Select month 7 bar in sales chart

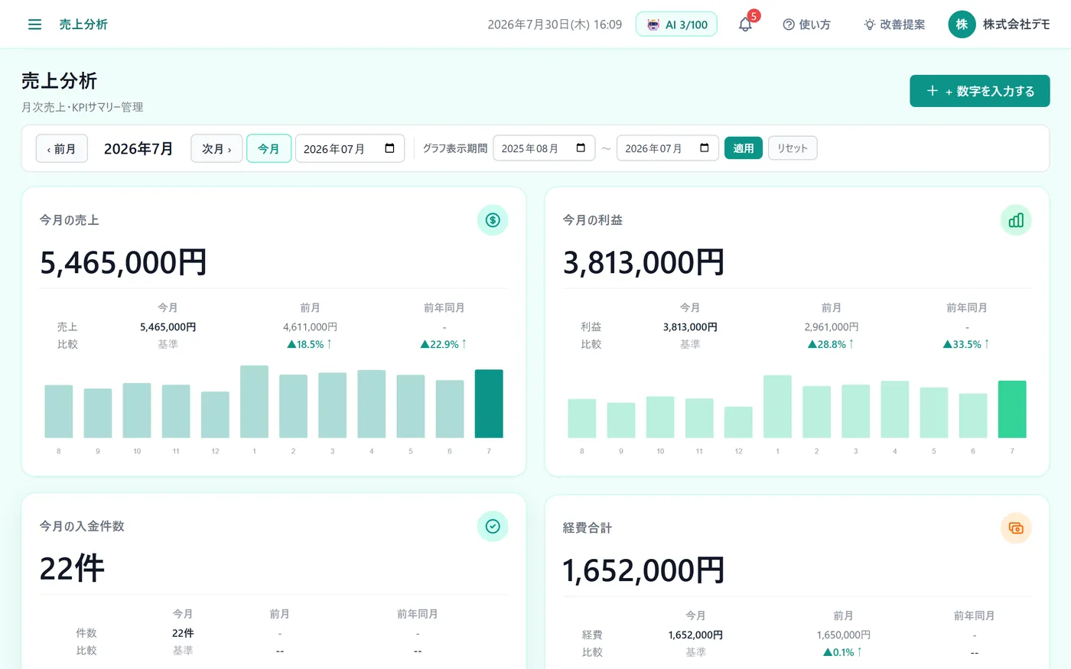tap(489, 404)
